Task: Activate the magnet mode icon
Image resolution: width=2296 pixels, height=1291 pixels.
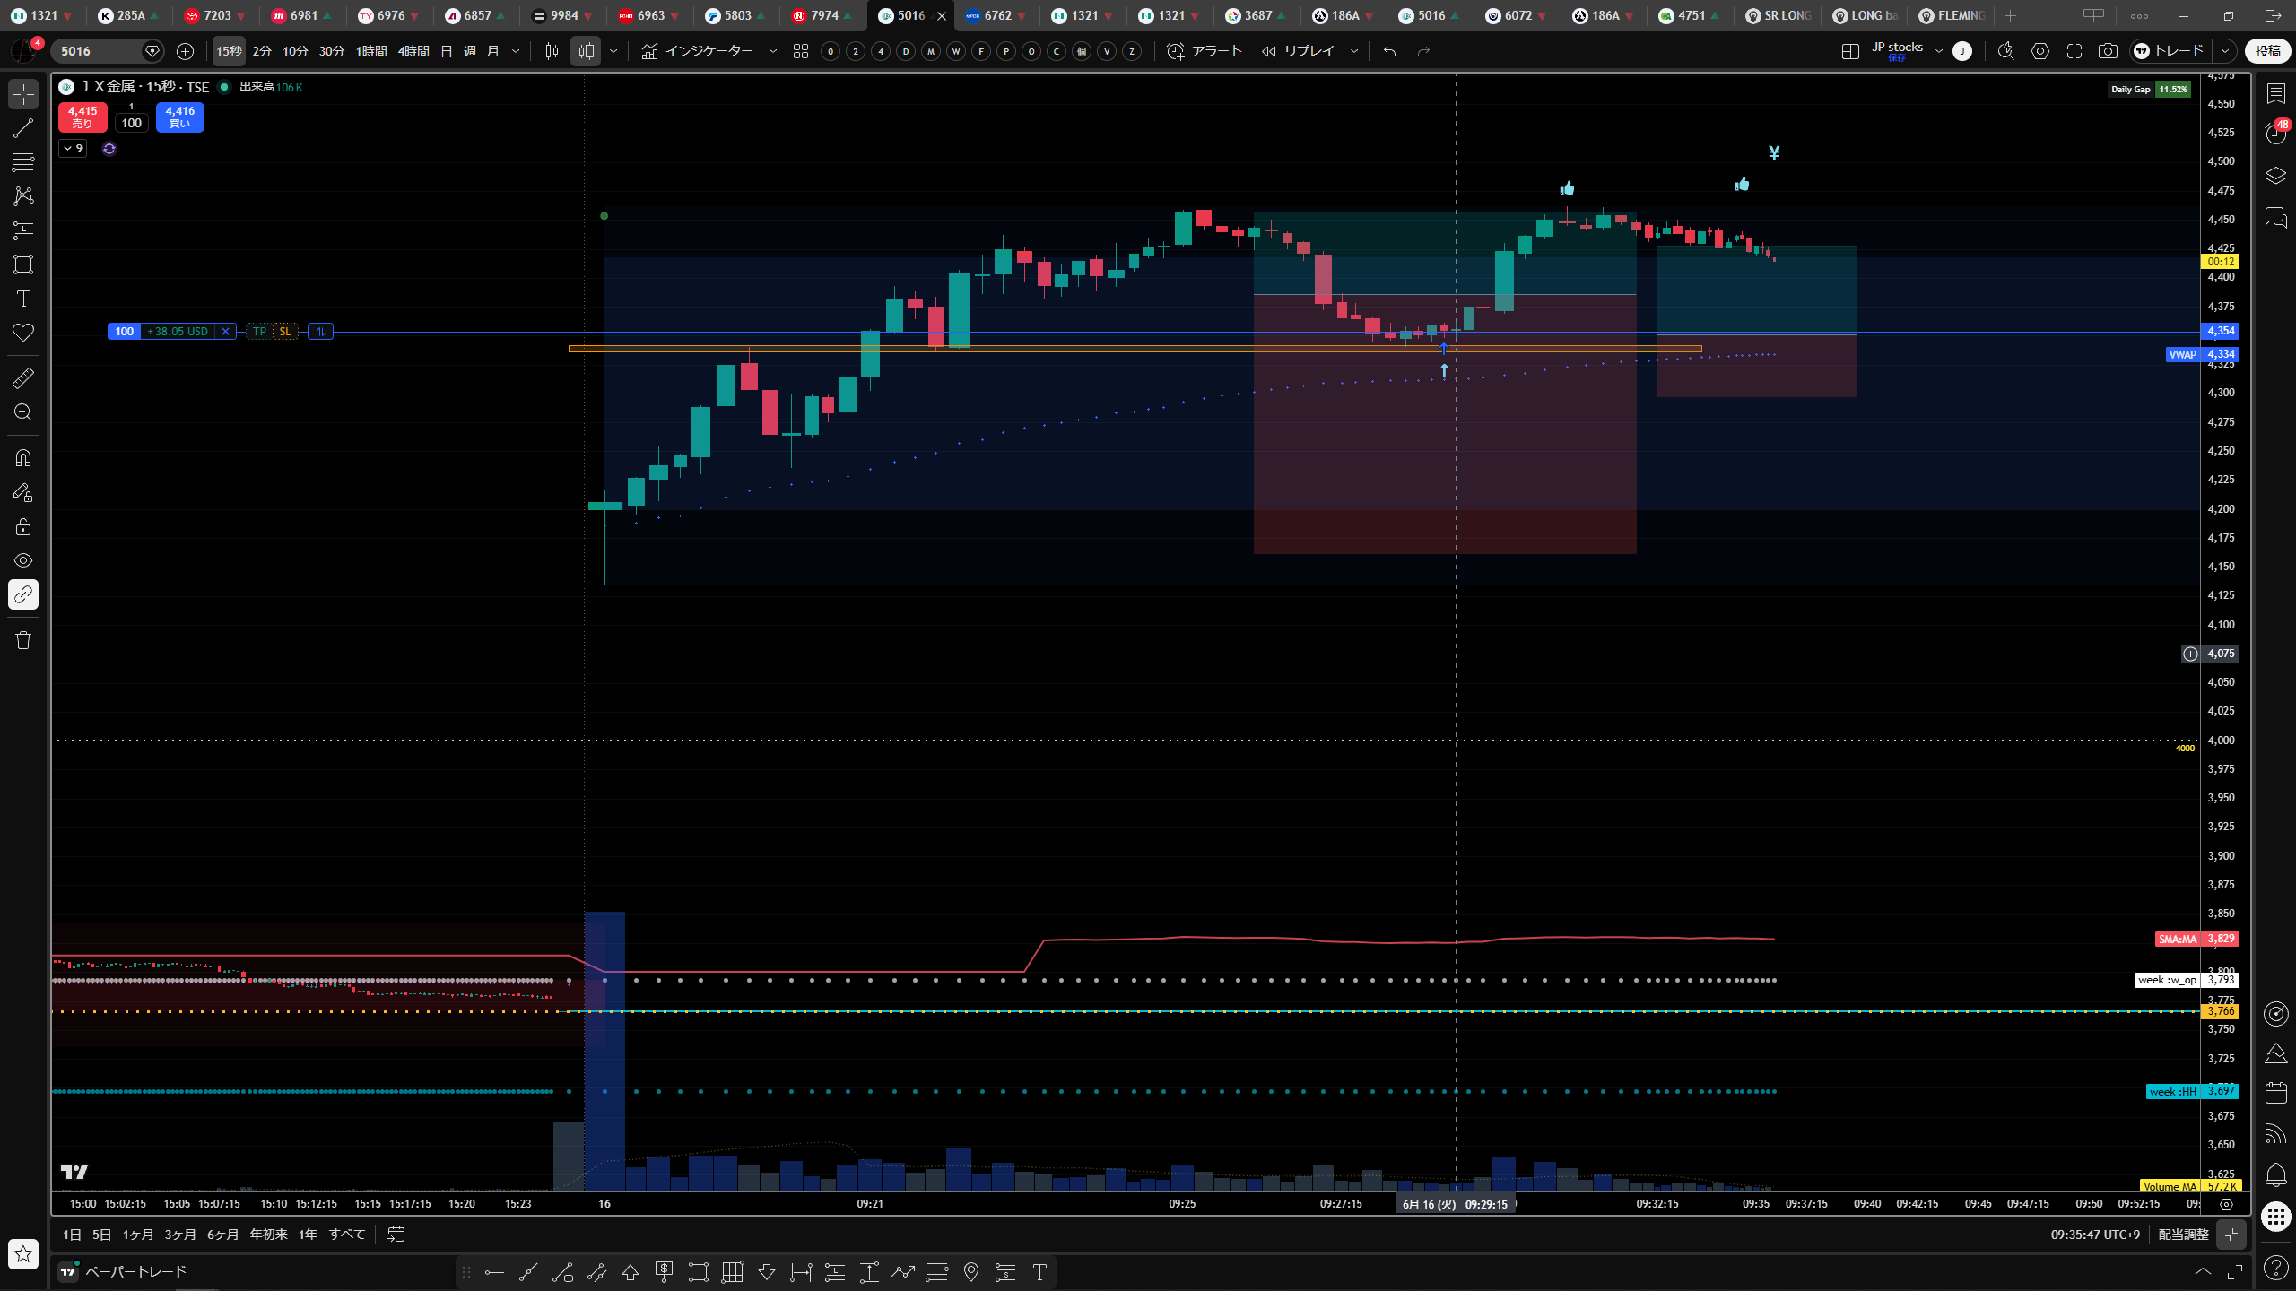Action: click(x=23, y=458)
